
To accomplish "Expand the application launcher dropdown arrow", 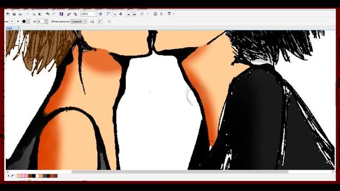I will click(174, 14).
